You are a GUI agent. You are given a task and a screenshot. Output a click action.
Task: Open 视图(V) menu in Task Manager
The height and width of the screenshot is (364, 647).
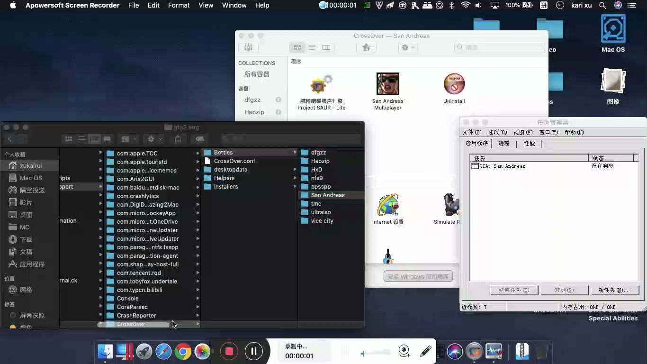(x=523, y=133)
